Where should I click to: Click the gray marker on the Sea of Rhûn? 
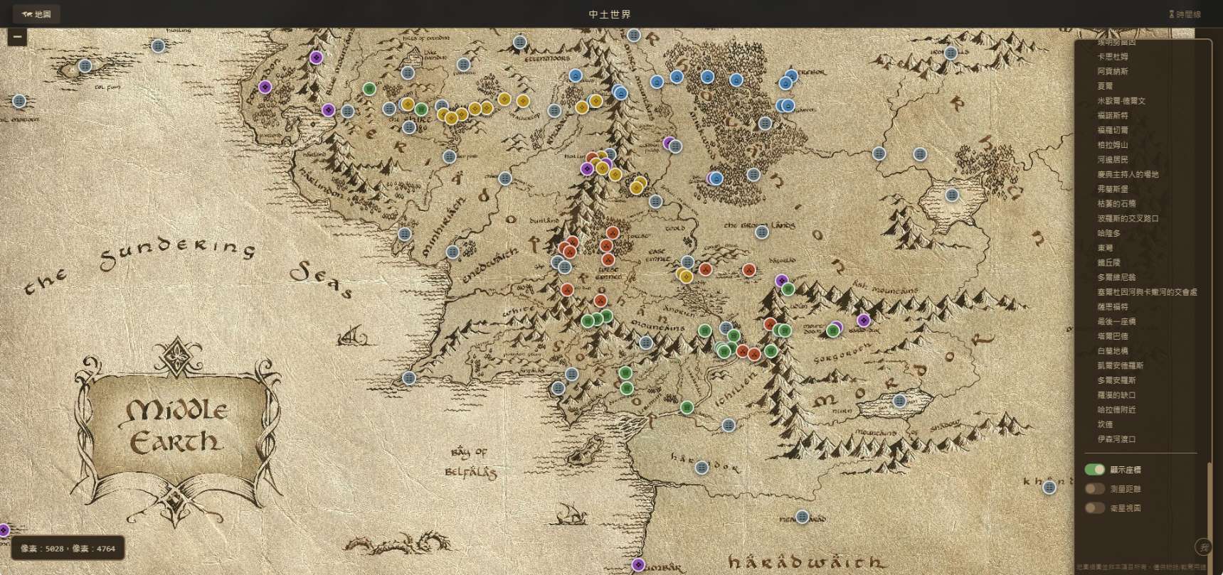952,195
